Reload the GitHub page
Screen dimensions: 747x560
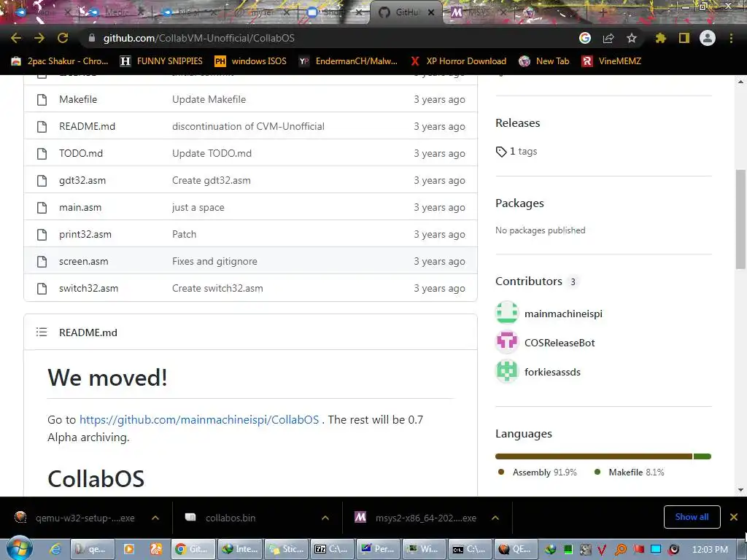click(63, 38)
